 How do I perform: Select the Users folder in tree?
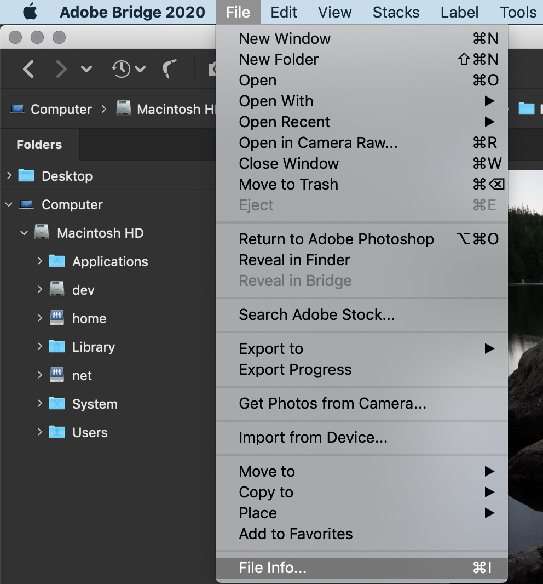click(90, 432)
